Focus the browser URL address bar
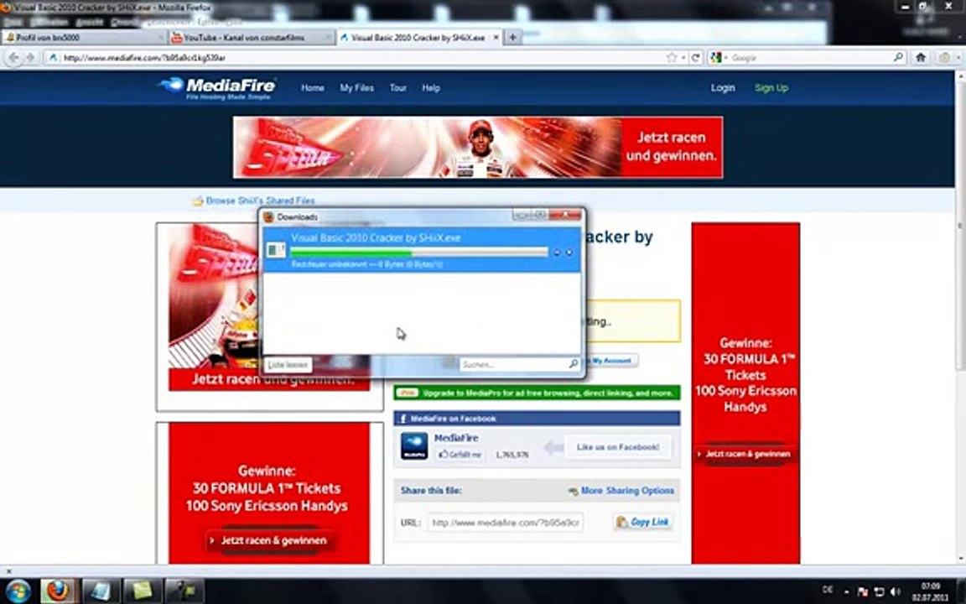Viewport: 966px width, 604px height. [363, 57]
